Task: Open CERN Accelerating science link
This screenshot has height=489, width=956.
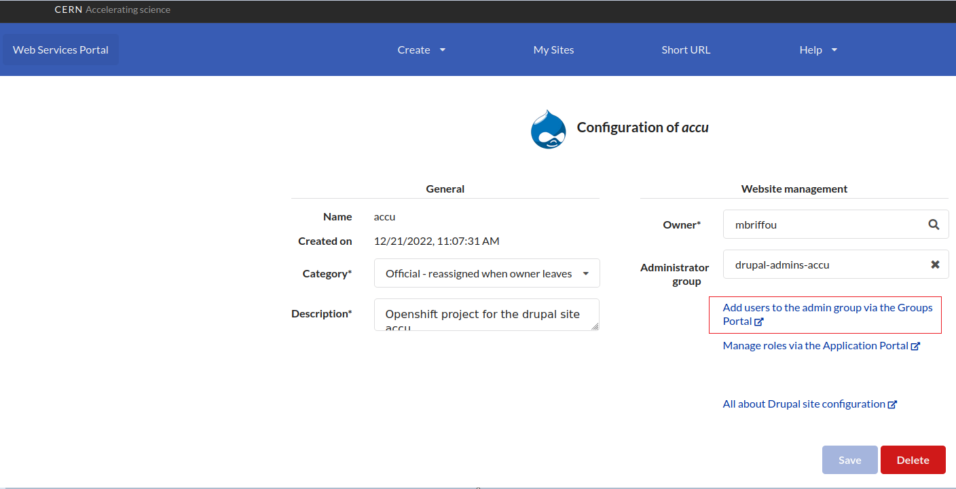Action: [x=113, y=10]
